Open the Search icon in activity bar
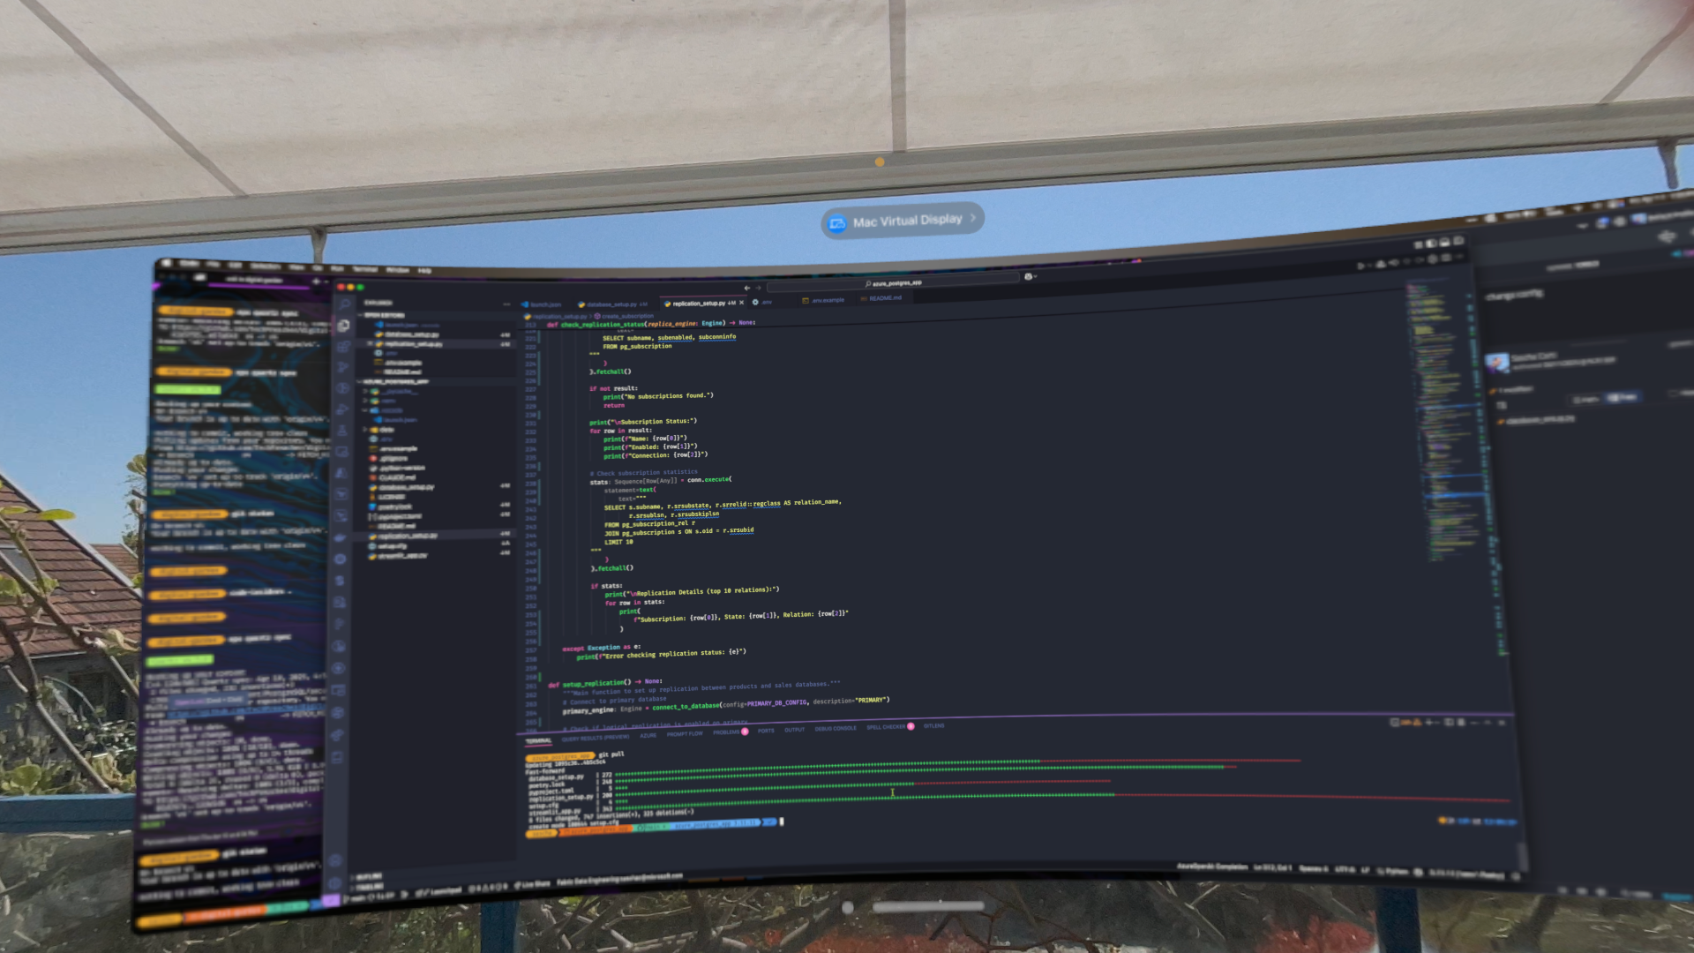The image size is (1694, 953). 344,304
